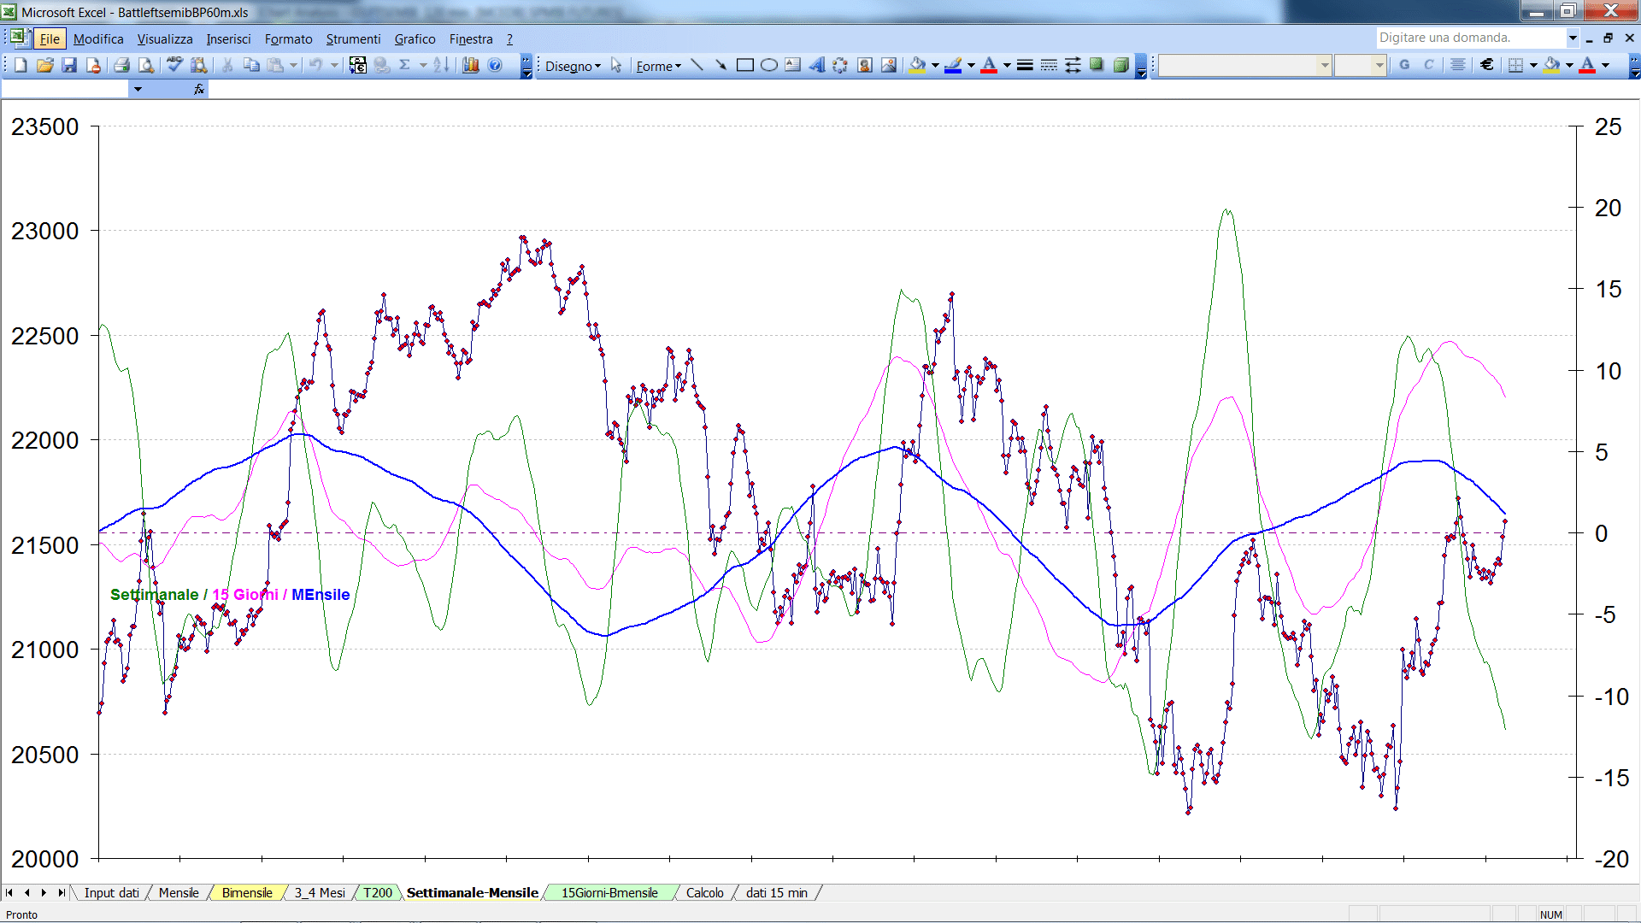Screen dimensions: 1641x923
Task: Switch to the Input dati sheet tab
Action: [x=111, y=892]
